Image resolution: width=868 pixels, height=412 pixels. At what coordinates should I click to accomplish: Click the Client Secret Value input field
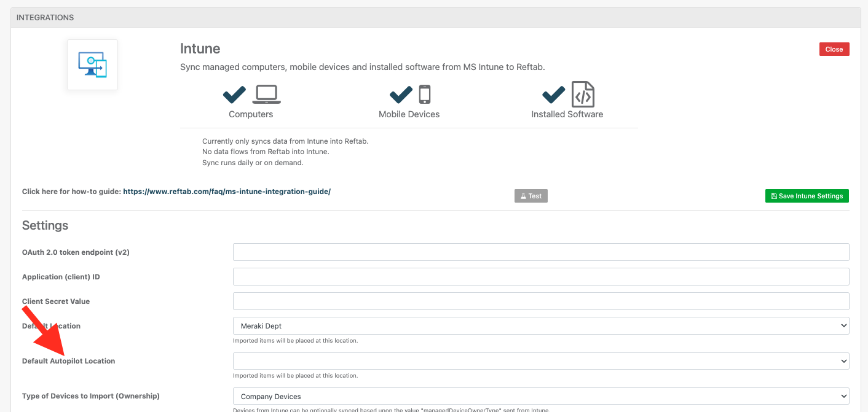tap(541, 301)
